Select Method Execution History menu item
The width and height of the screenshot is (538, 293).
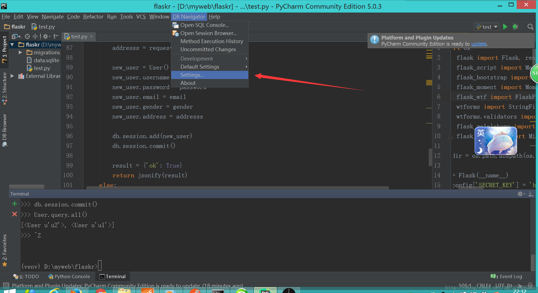click(210, 41)
